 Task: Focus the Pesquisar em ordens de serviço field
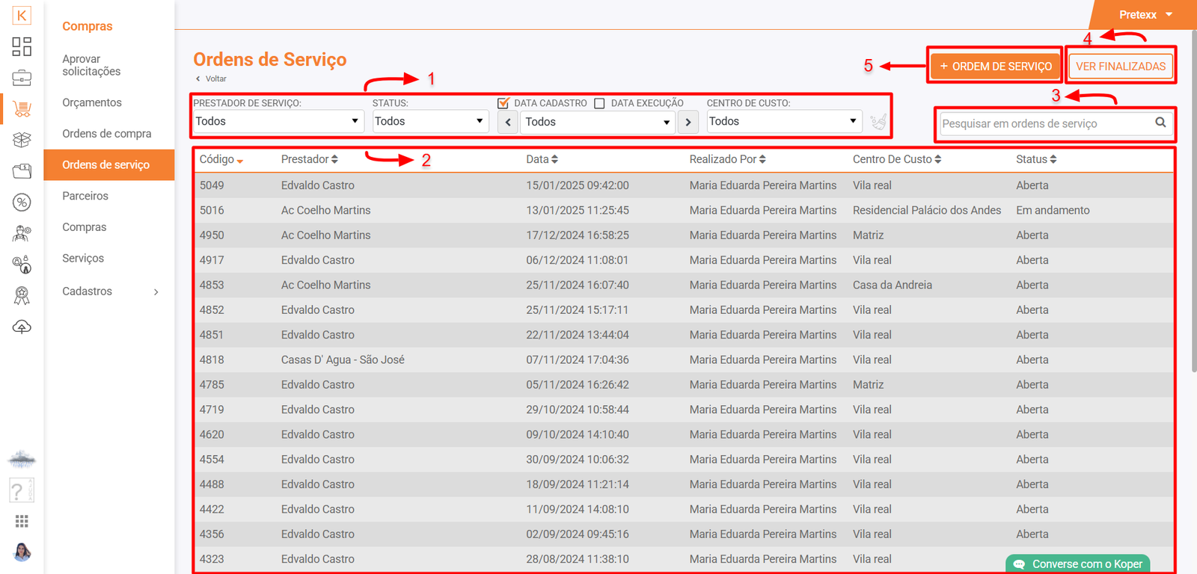tap(1044, 123)
